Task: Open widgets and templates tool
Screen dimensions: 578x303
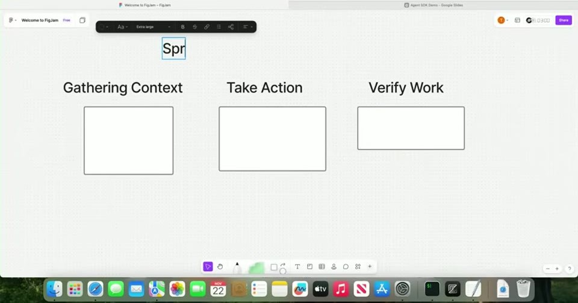Action: pyautogui.click(x=358, y=266)
